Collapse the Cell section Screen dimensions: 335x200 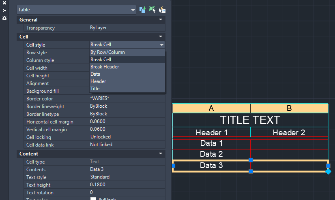(161, 37)
